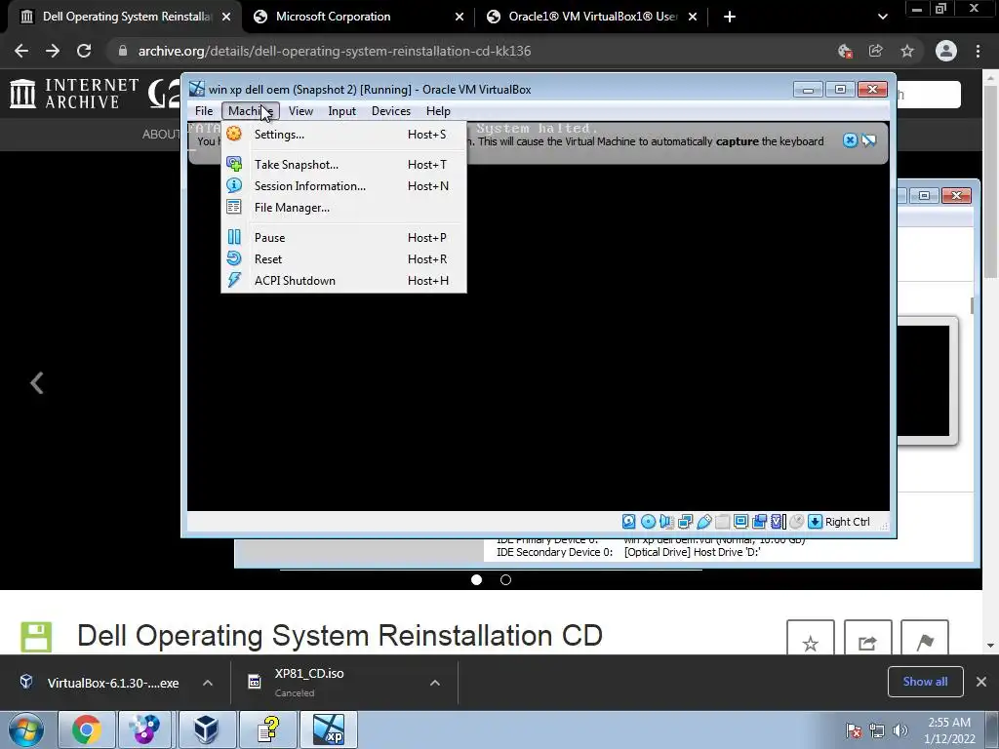Open the Devices menu

click(x=391, y=111)
